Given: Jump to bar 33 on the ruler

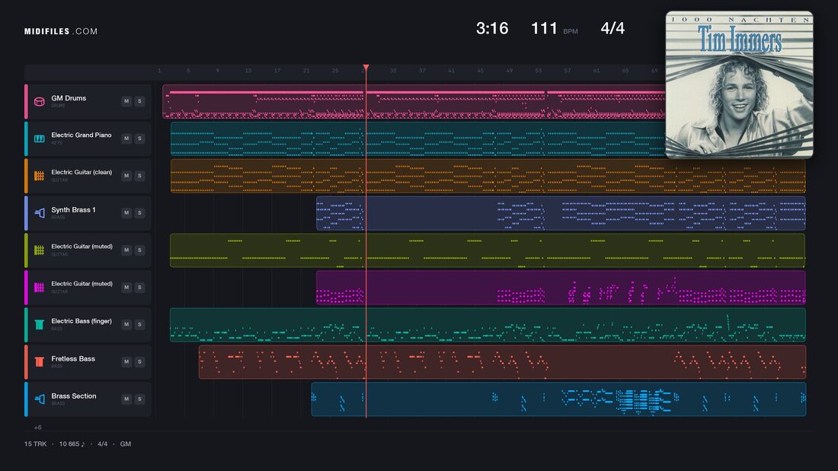Looking at the screenshot, I should click(393, 71).
